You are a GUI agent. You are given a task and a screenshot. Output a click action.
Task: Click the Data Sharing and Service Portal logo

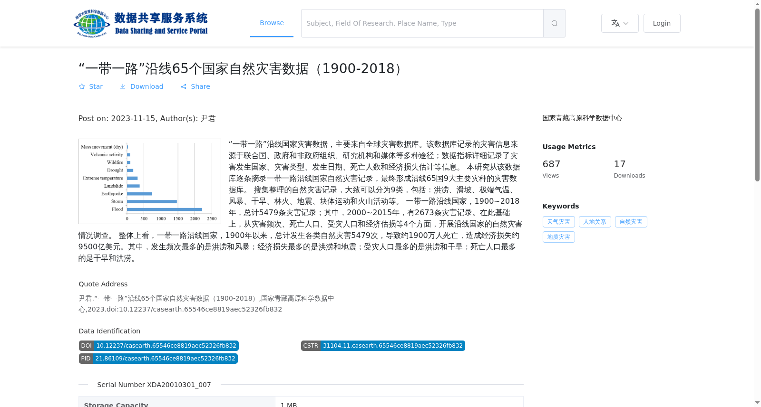[x=141, y=23]
